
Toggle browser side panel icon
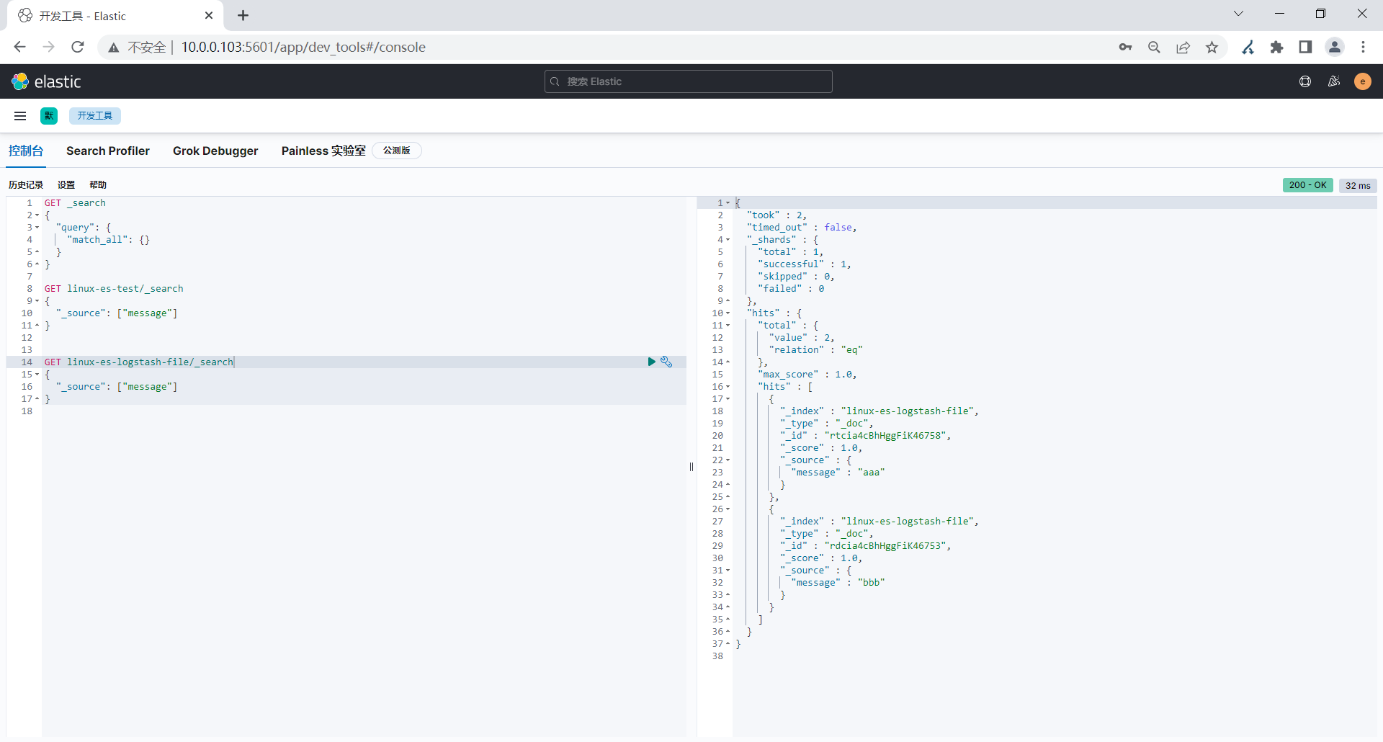point(1305,47)
